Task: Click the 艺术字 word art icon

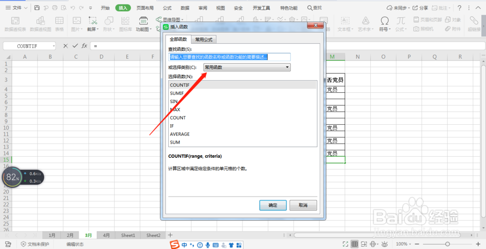Action: pyautogui.click(x=366, y=24)
